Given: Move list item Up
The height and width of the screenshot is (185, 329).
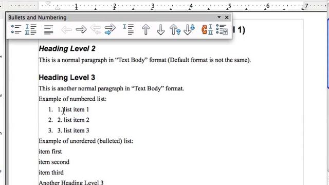Looking at the screenshot, I should pyautogui.click(x=145, y=29).
